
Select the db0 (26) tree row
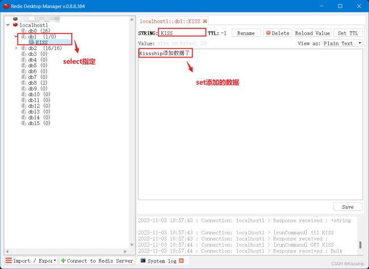(39, 31)
